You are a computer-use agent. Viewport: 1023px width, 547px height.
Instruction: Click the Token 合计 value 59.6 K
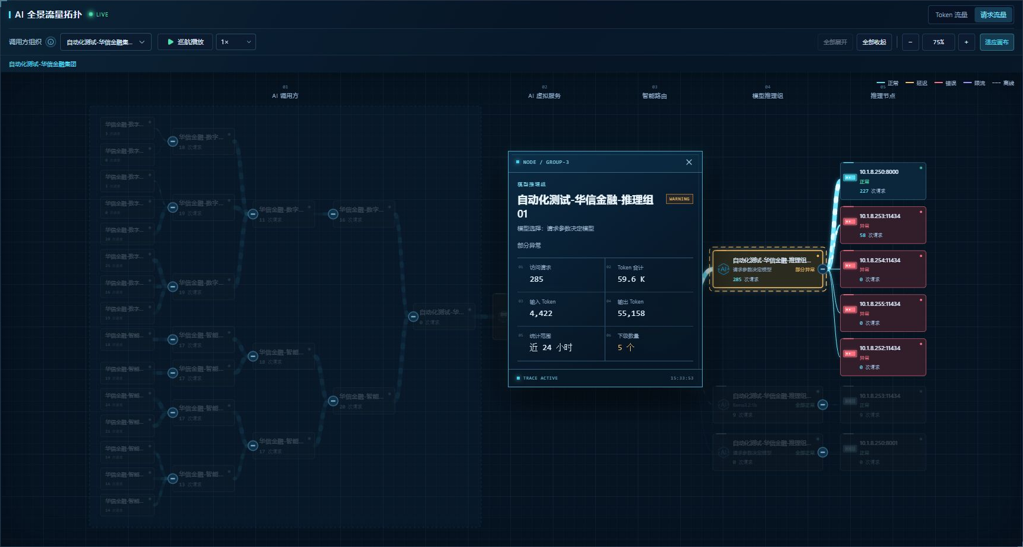click(x=631, y=279)
